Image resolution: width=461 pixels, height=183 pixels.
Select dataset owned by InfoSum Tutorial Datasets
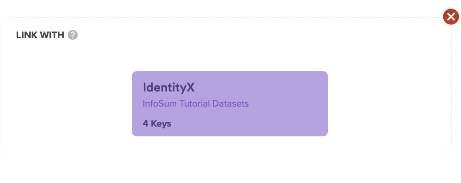(x=230, y=103)
